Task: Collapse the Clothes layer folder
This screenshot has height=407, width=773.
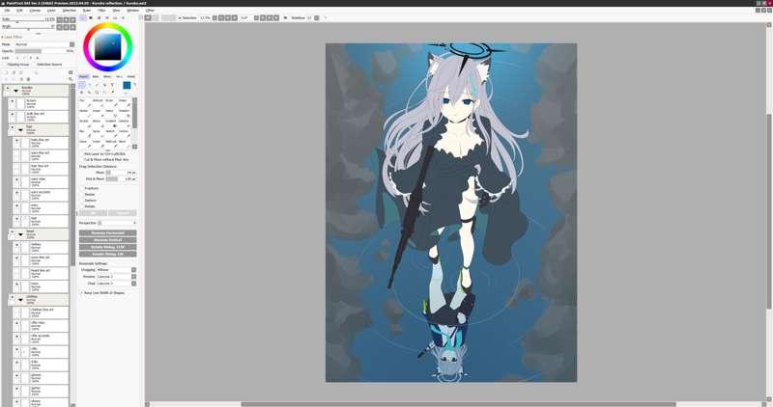Action: 20,300
